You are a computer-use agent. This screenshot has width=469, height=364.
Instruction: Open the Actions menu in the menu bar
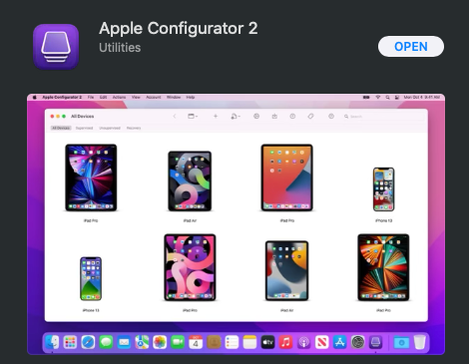(x=119, y=97)
